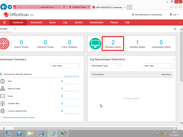Click the horizontal scrollbar left arrow

4,128
